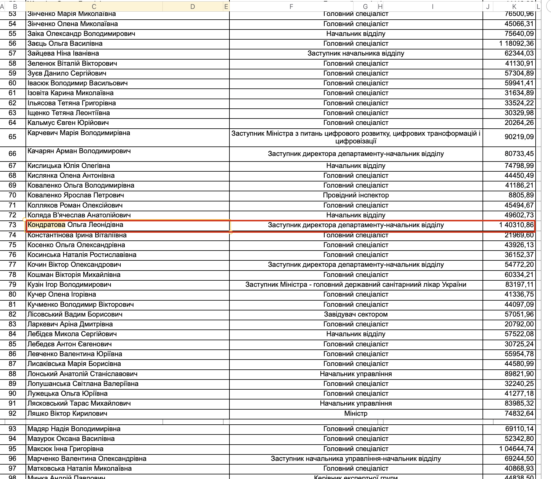Click Заступник Міністра з питань цифрового розвитку cell
Viewport: 551px width, 479px height.
pyautogui.click(x=356, y=138)
